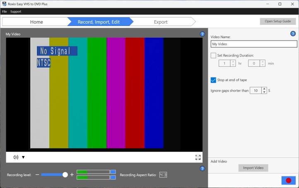This screenshot has width=299, height=188.
Task: Open help icon near the recording level
Action: coord(202,169)
